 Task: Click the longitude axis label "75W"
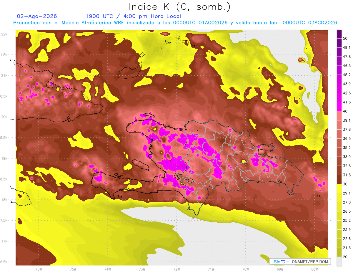(x=73, y=269)
